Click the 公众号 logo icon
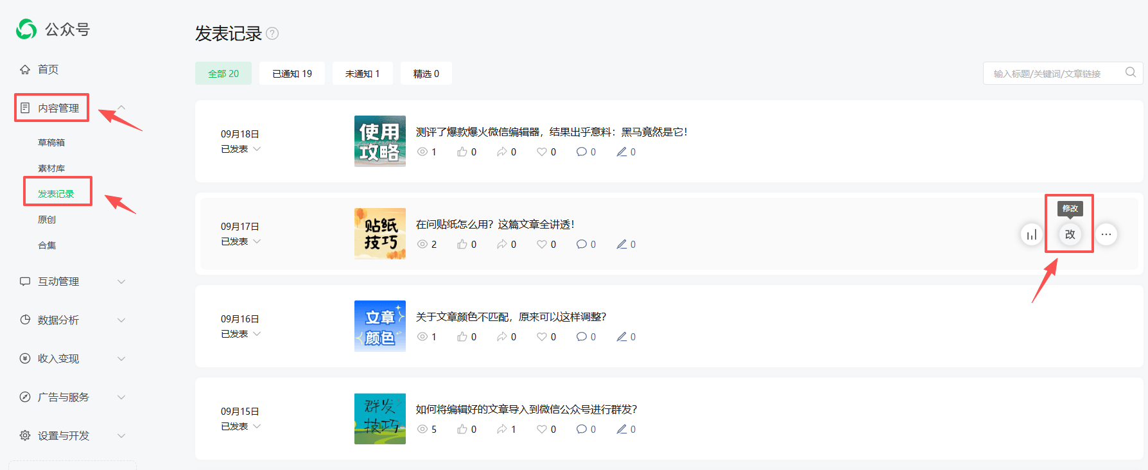This screenshot has width=1148, height=470. pyautogui.click(x=26, y=29)
